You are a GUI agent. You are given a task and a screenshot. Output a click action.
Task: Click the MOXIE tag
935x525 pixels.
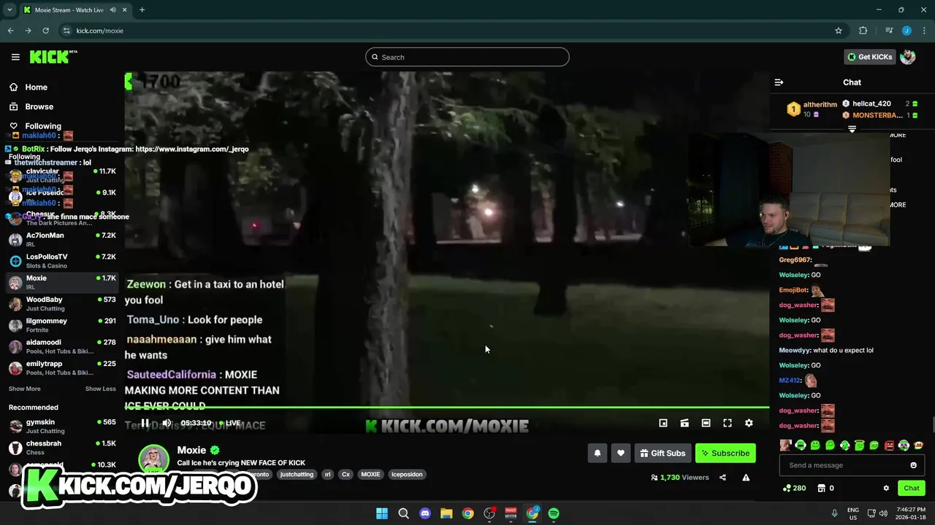point(370,474)
